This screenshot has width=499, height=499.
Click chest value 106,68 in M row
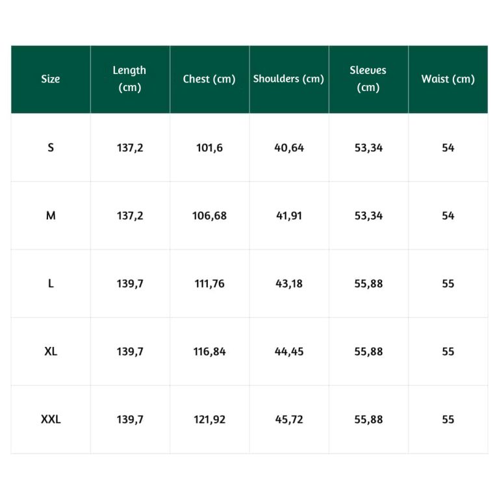tap(209, 216)
